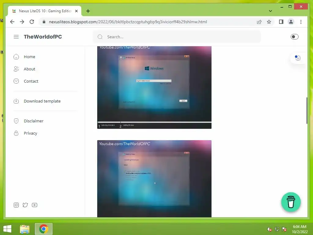313x235 pixels.
Task: View site info lock icon
Action: coord(44,22)
